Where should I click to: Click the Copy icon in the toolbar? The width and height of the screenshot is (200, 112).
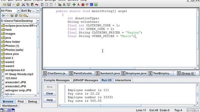click(28, 5)
